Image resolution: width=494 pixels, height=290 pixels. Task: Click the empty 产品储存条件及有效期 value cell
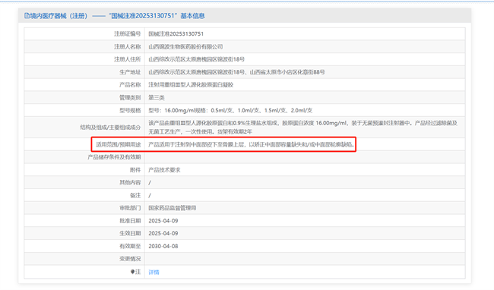tap(305, 157)
